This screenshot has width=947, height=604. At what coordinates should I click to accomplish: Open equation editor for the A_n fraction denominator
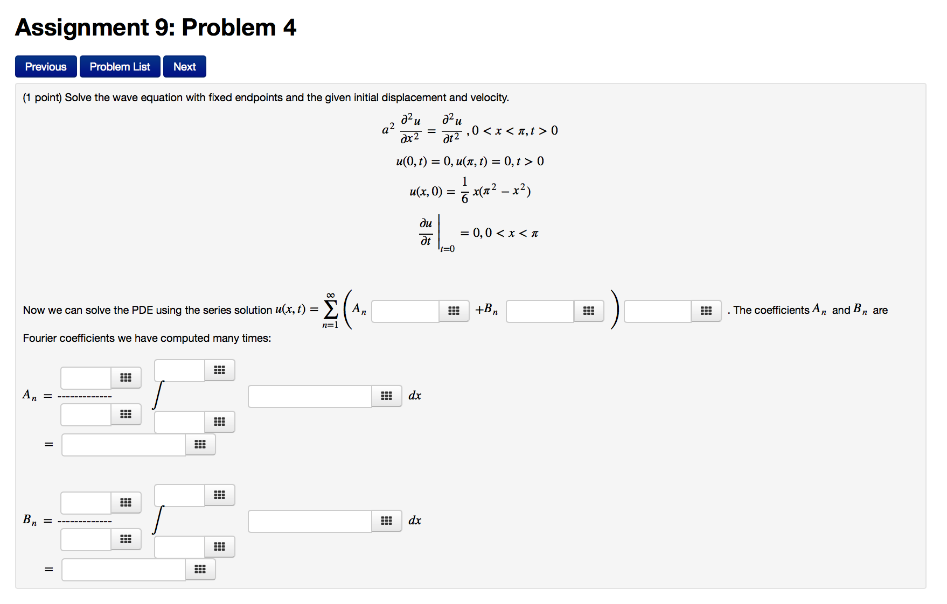click(x=126, y=414)
